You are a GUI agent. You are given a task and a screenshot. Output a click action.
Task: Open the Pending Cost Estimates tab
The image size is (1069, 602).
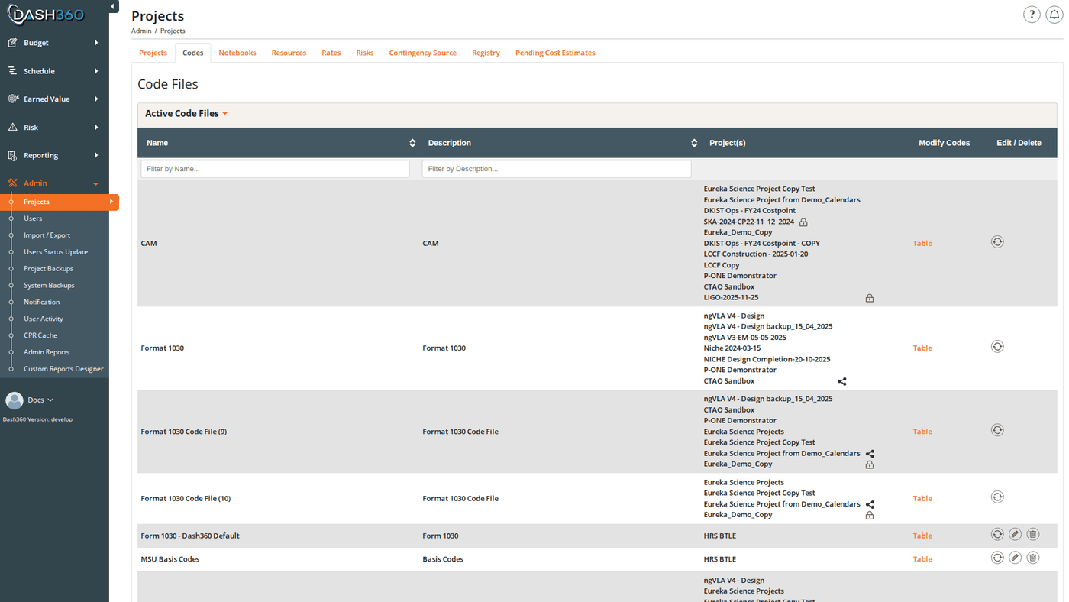tap(555, 53)
